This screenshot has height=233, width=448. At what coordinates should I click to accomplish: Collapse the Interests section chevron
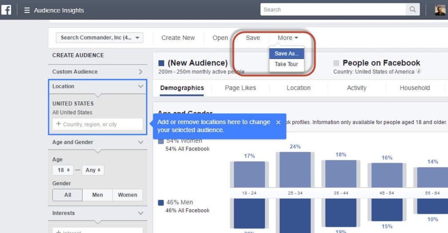coord(140,213)
